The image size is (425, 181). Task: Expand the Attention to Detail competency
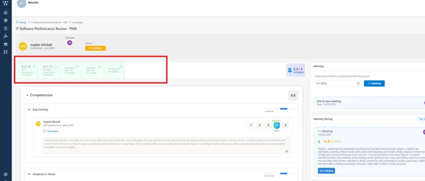coord(29,174)
